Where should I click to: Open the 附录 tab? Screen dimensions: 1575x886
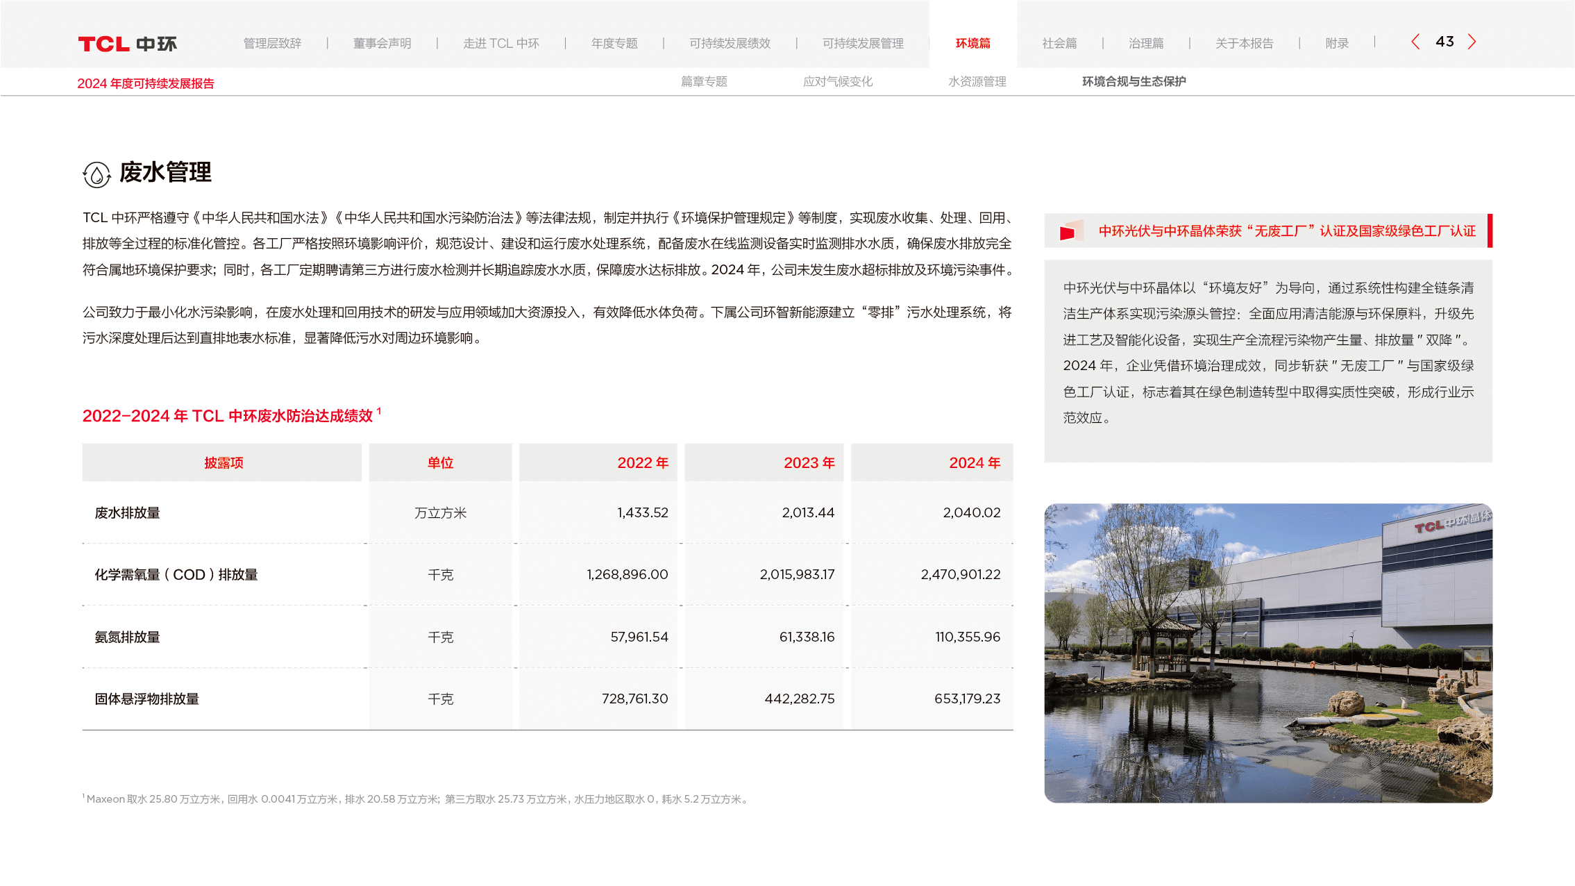(1337, 43)
